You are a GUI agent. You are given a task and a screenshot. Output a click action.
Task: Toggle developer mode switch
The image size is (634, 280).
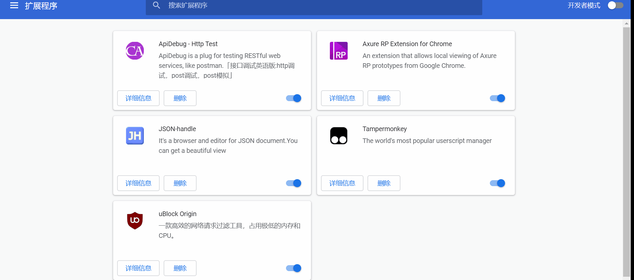[616, 5]
